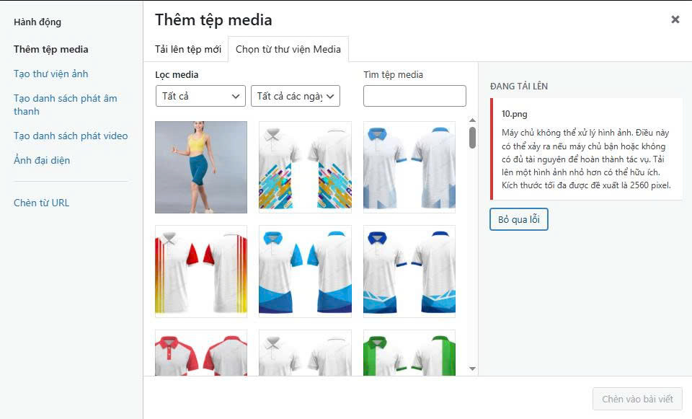
Task: Choose the green polo shirt thumbnail
Action: click(x=409, y=353)
